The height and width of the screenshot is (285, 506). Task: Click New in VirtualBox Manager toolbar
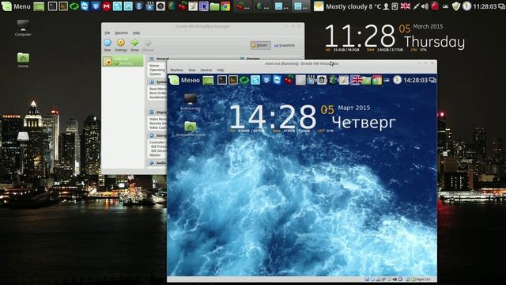click(108, 45)
